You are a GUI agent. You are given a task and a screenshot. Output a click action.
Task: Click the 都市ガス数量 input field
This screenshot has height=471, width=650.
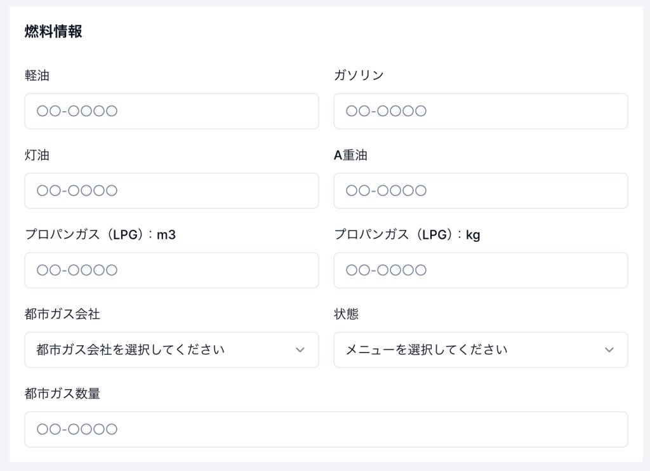tap(326, 429)
